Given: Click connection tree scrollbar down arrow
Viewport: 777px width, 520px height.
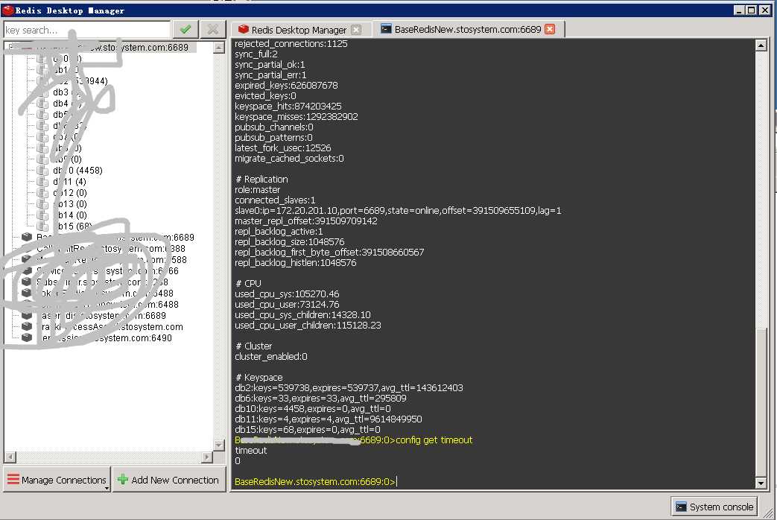Looking at the screenshot, I should tap(218, 445).
